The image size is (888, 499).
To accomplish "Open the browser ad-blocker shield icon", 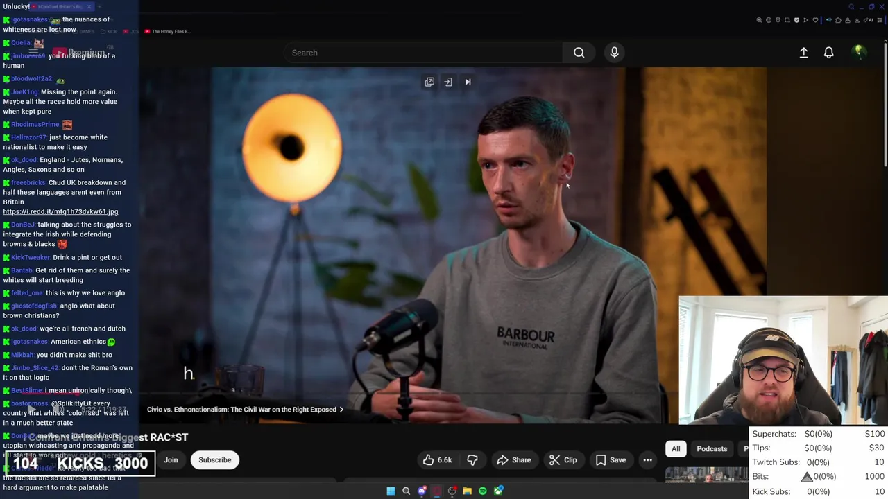I will pyautogui.click(x=796, y=20).
